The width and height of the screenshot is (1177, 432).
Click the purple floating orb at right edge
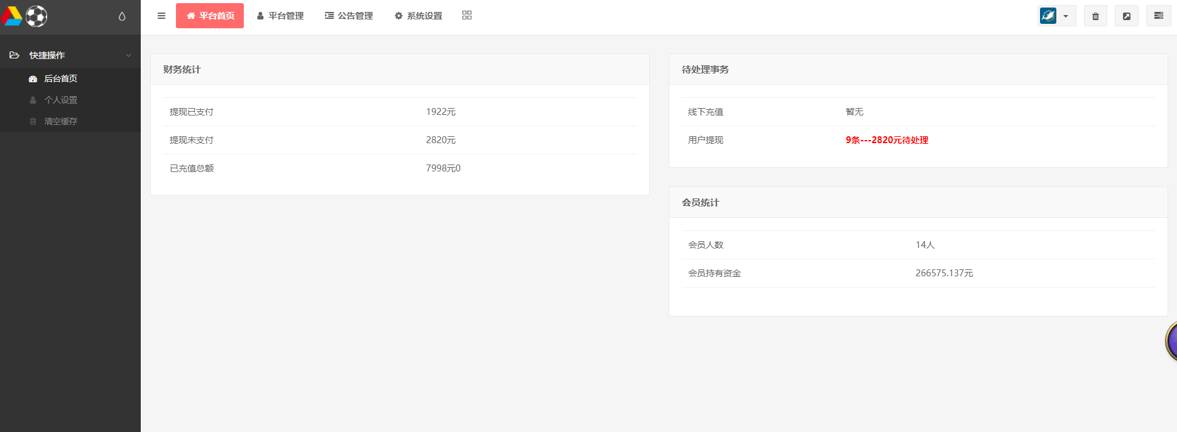point(1171,341)
